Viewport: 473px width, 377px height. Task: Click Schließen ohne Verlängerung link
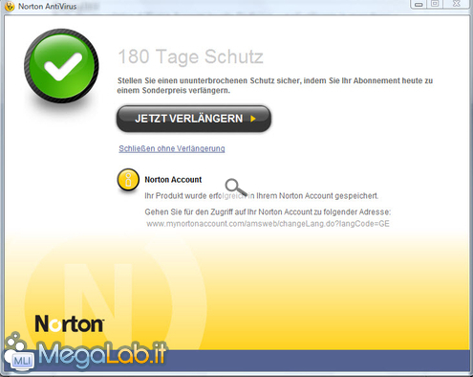tap(172, 148)
